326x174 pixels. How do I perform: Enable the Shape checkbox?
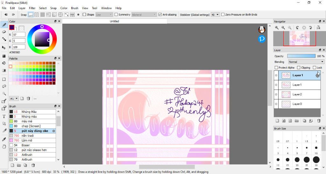tap(84, 15)
